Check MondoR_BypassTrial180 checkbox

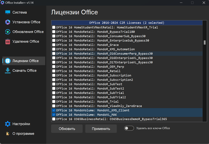54,32
